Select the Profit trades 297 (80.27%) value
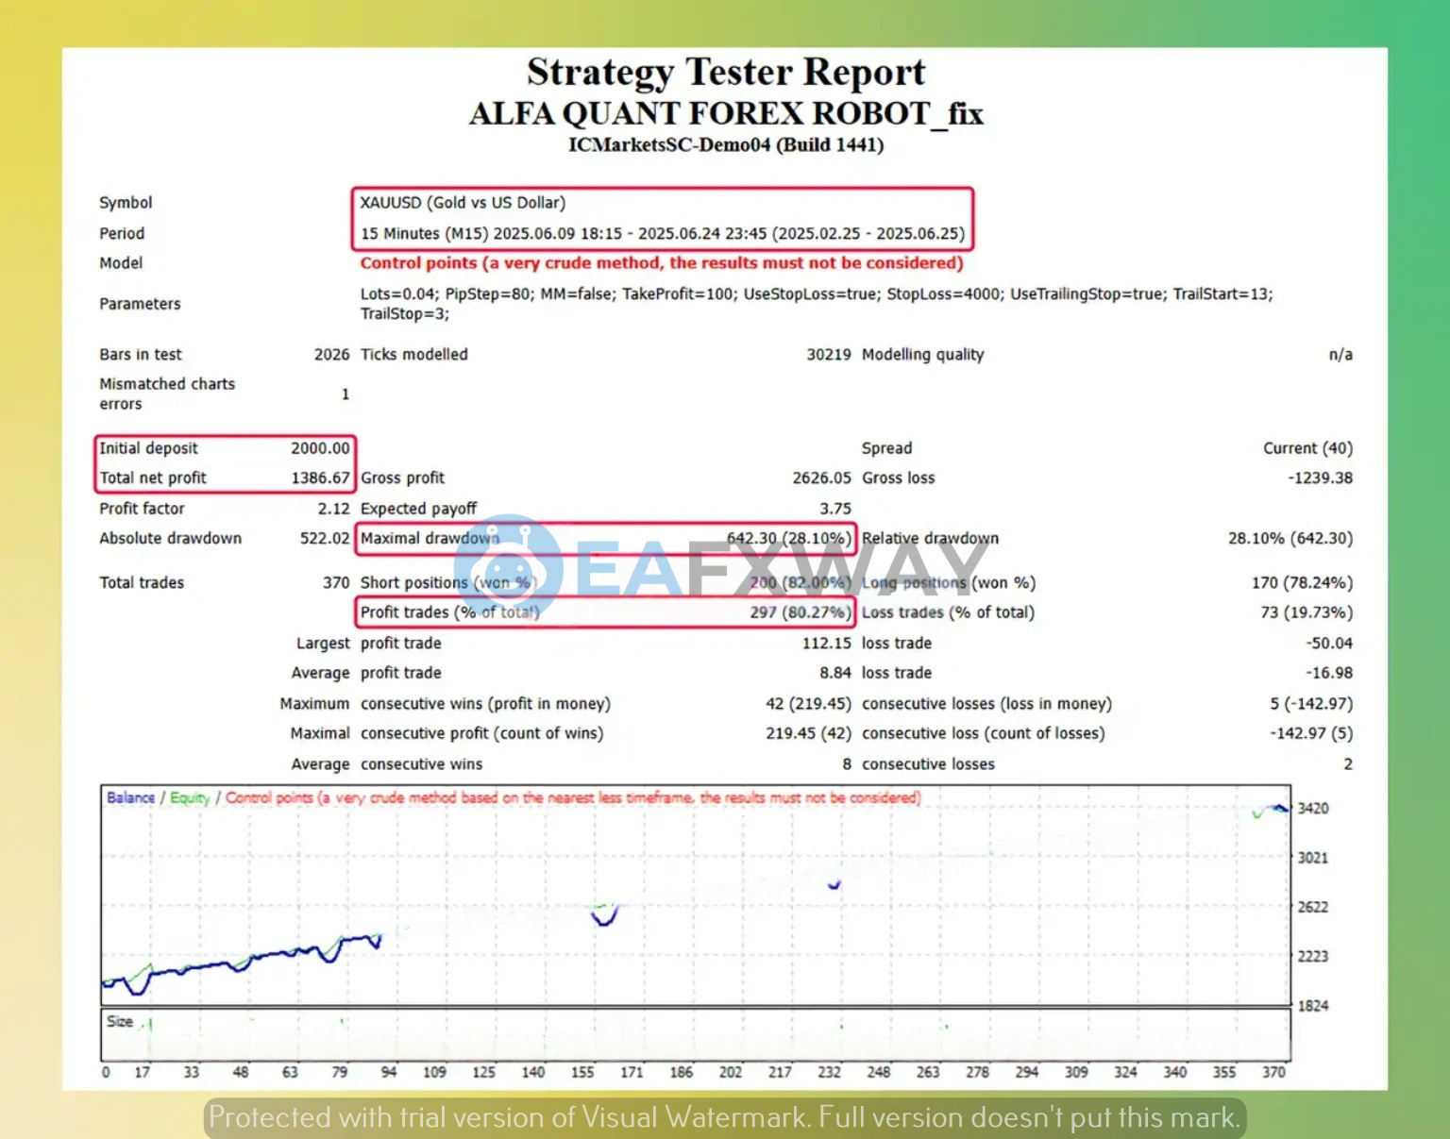 pyautogui.click(x=800, y=612)
